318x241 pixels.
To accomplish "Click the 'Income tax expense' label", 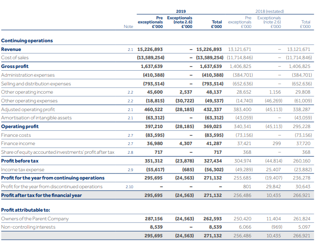I will 23,169.
